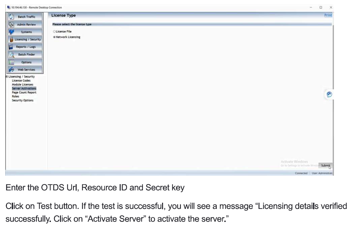Click the Batch Traffic icon

tap(12, 17)
